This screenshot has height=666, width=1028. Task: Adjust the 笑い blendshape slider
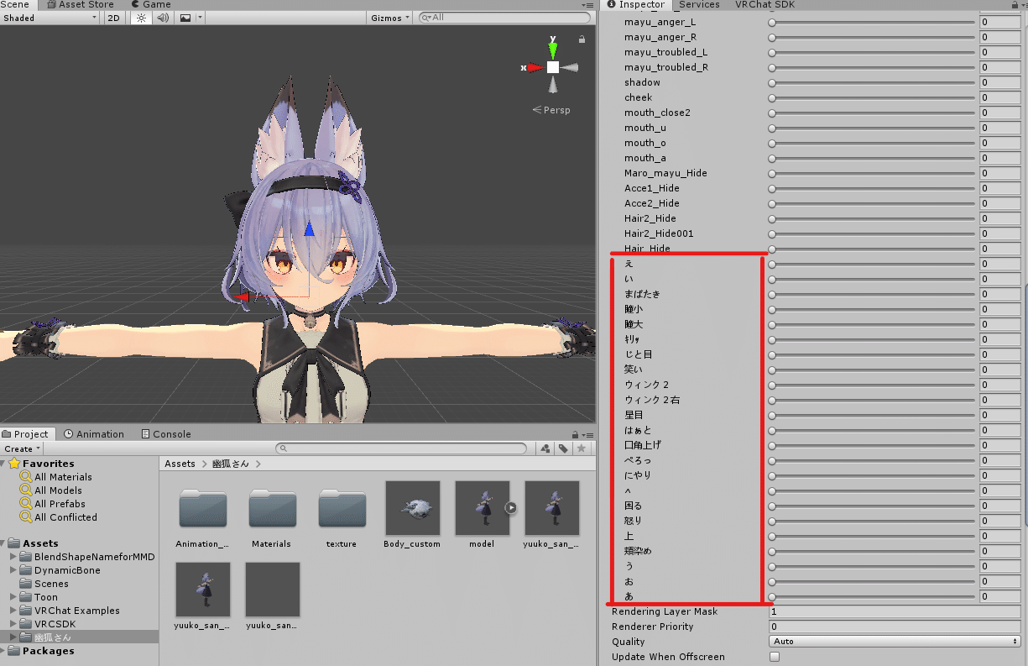coord(873,370)
